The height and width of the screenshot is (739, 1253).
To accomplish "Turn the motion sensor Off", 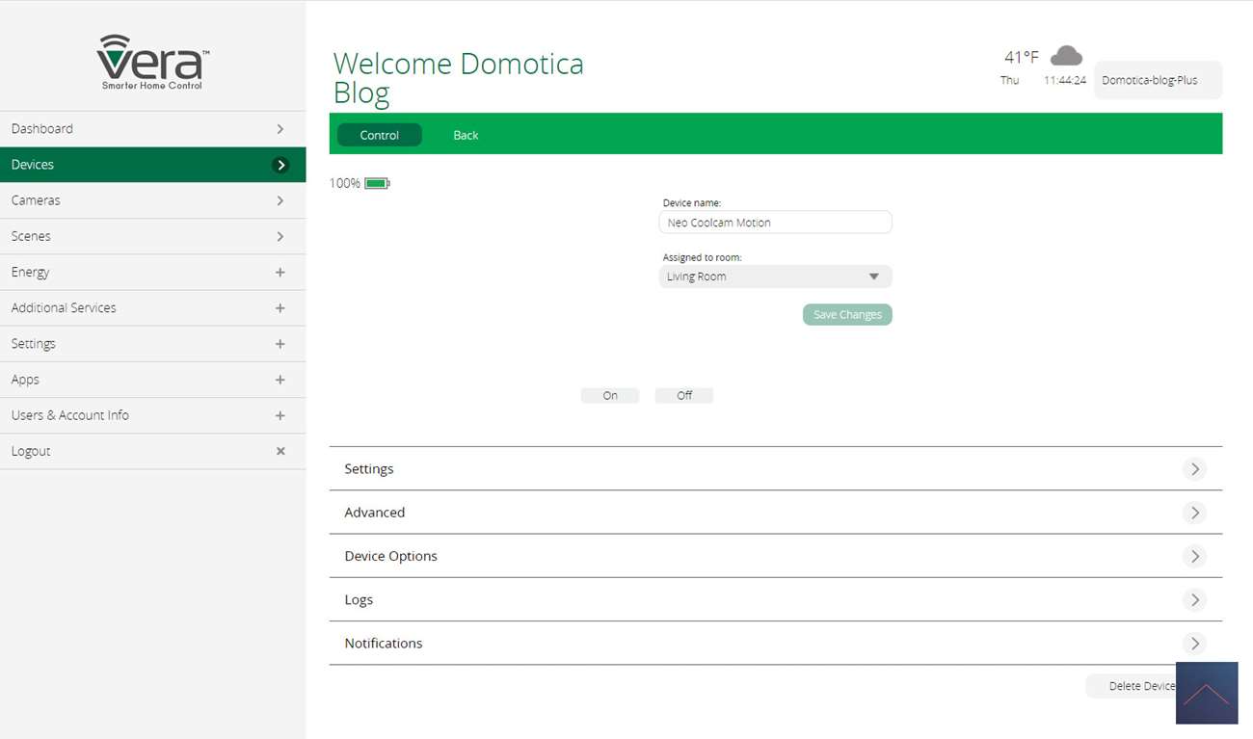I will [683, 395].
